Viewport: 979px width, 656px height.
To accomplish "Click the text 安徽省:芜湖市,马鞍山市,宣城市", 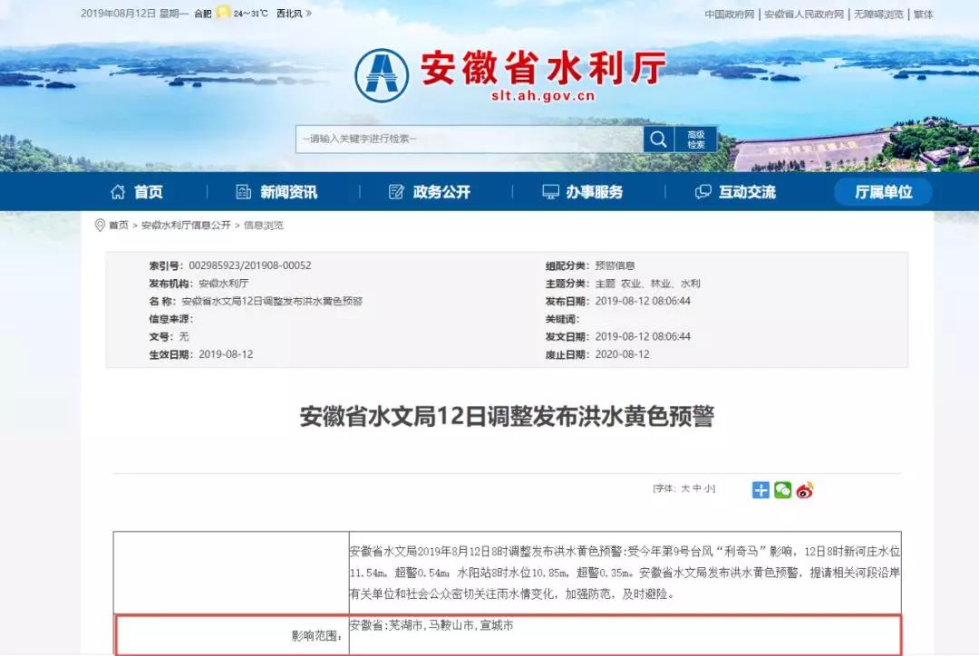I will (431, 625).
